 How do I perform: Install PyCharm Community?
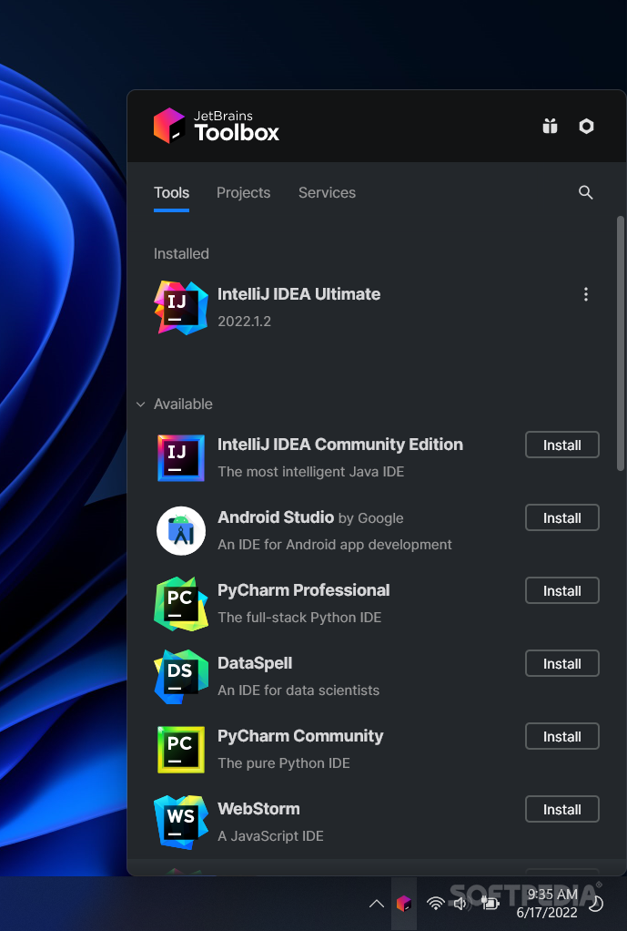pyautogui.click(x=562, y=736)
